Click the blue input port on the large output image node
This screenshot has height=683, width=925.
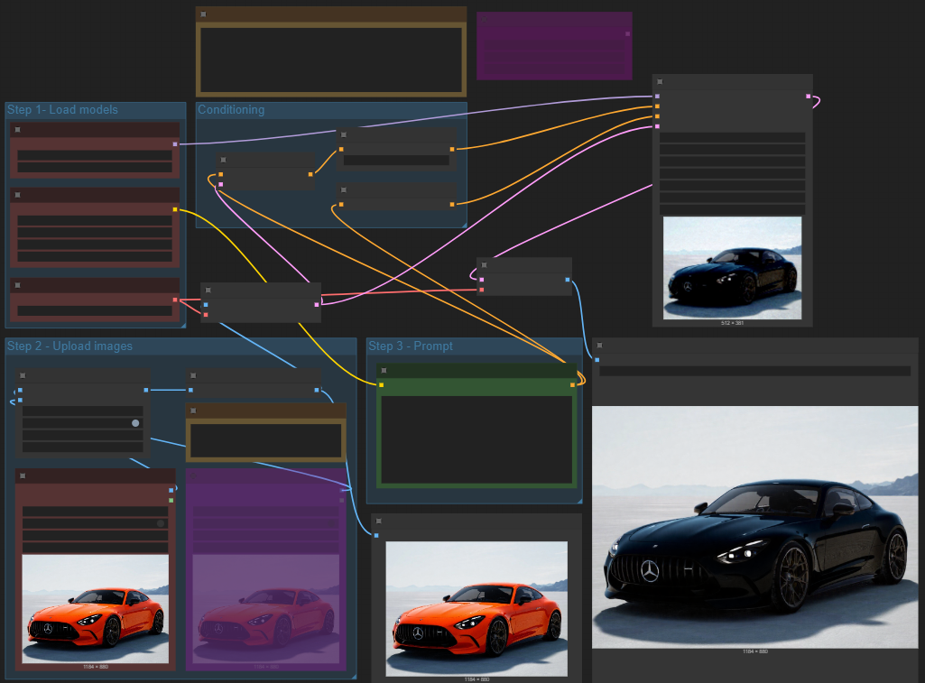597,360
